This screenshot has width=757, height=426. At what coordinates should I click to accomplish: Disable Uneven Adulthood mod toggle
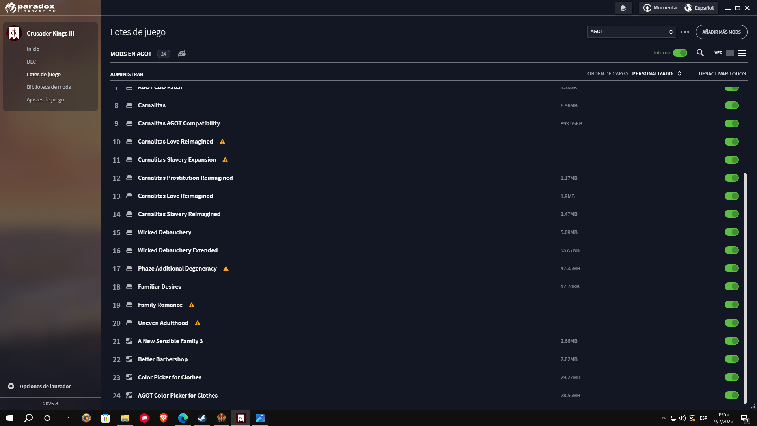tap(732, 323)
